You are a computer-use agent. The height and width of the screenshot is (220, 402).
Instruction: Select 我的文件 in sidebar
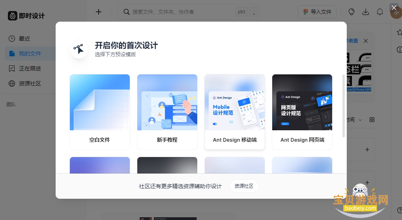30,54
